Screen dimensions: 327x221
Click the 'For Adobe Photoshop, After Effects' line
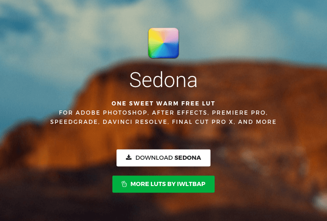(x=163, y=113)
